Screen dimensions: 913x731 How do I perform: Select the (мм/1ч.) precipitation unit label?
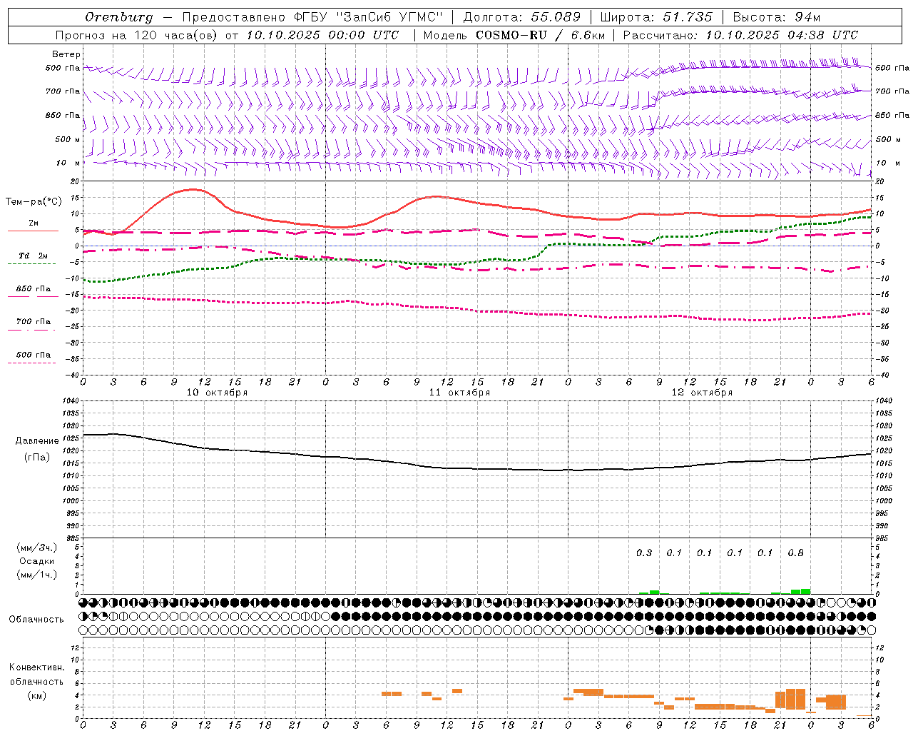(37, 575)
